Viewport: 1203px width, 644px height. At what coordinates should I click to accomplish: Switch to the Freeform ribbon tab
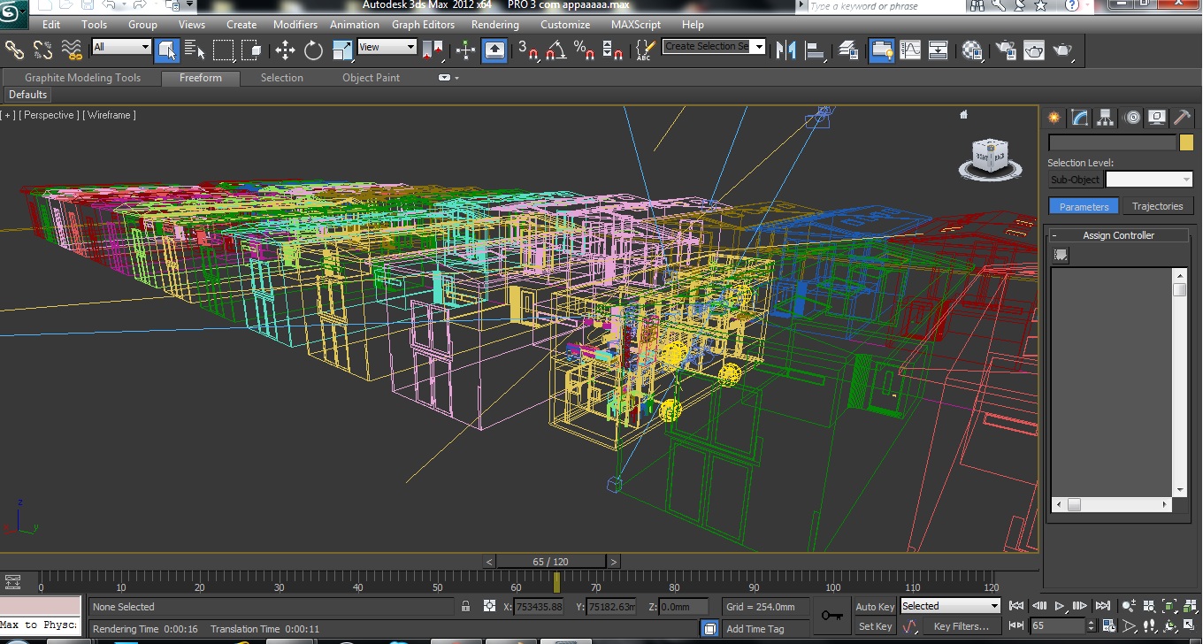tap(200, 78)
